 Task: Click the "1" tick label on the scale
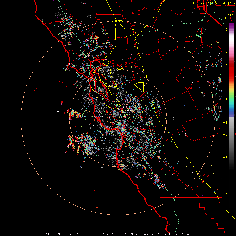226,99
